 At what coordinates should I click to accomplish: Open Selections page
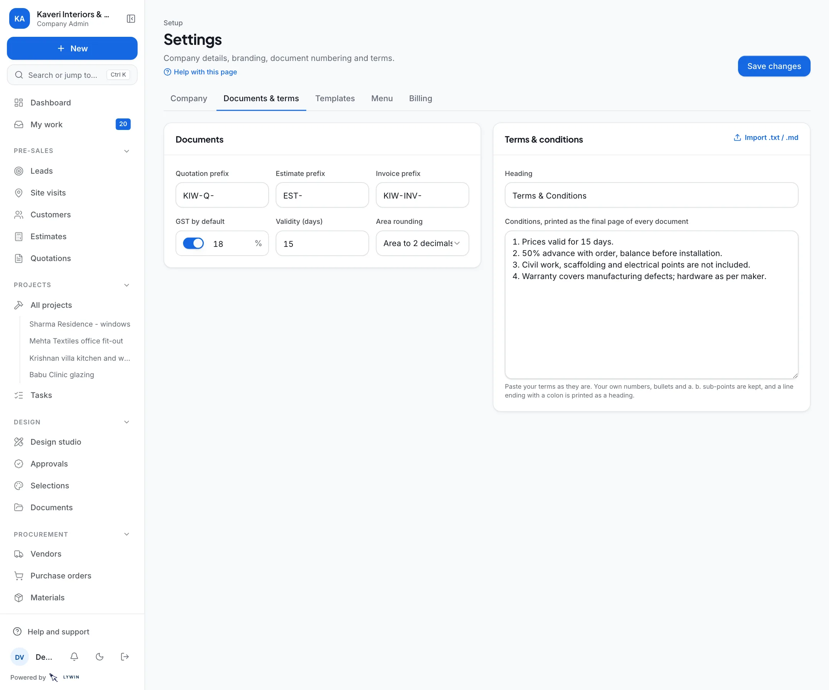(x=72, y=485)
